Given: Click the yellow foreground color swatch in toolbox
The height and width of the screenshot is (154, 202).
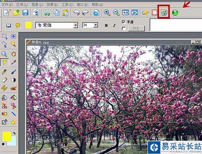Looking at the screenshot, I should pos(7,136).
